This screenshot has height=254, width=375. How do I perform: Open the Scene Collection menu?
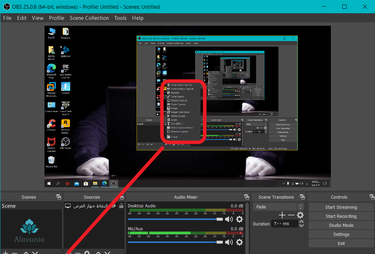coord(89,18)
